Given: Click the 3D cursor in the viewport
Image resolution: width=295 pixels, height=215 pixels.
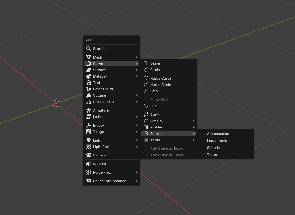Looking at the screenshot, I should click(x=56, y=103).
